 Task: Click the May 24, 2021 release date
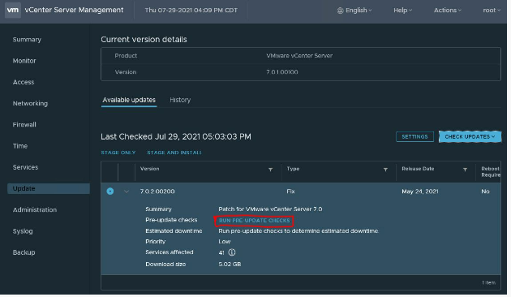pyautogui.click(x=420, y=192)
